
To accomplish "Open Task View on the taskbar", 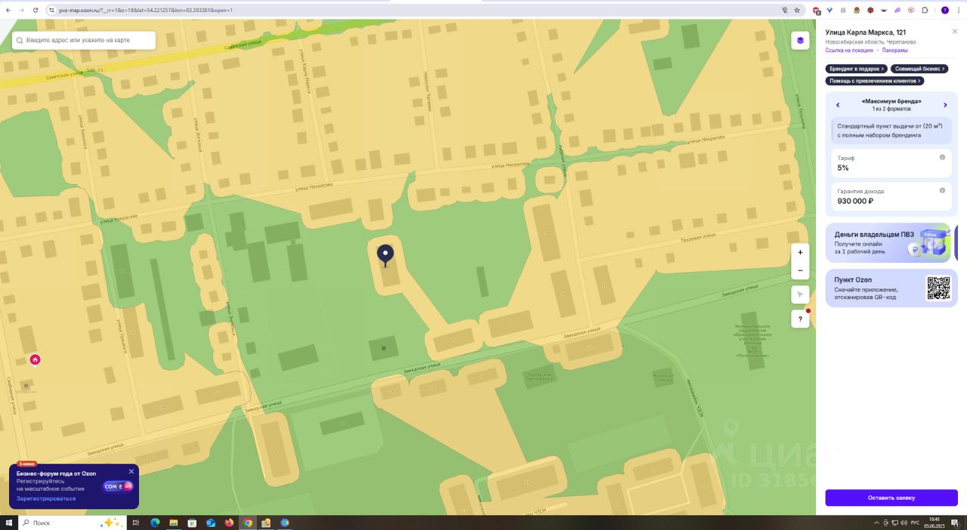I will (x=136, y=522).
